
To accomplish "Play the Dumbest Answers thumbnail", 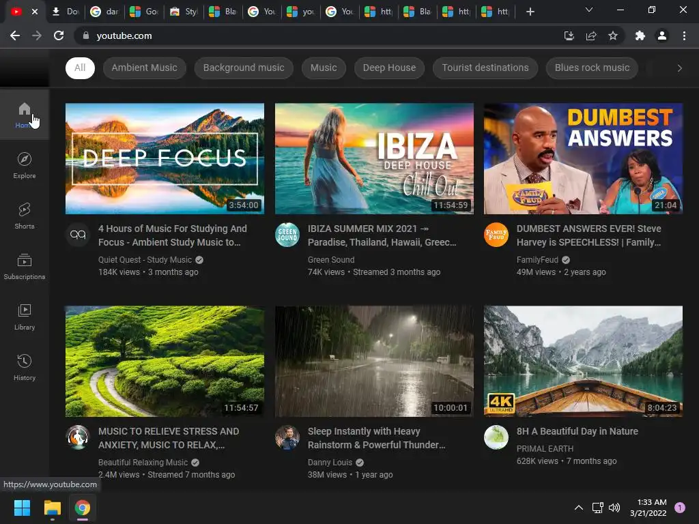I will pyautogui.click(x=583, y=158).
